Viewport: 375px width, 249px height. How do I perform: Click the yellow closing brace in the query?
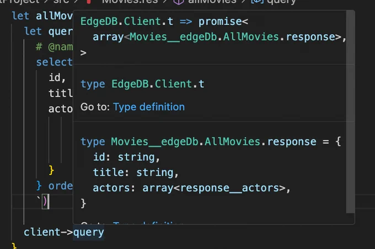[x=51, y=170]
